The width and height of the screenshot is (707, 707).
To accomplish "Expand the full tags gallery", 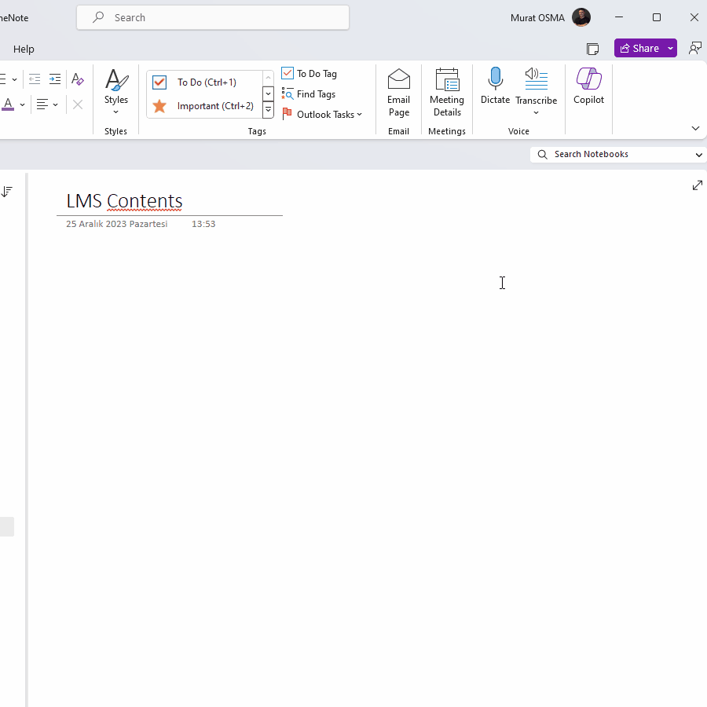I will coord(268,110).
